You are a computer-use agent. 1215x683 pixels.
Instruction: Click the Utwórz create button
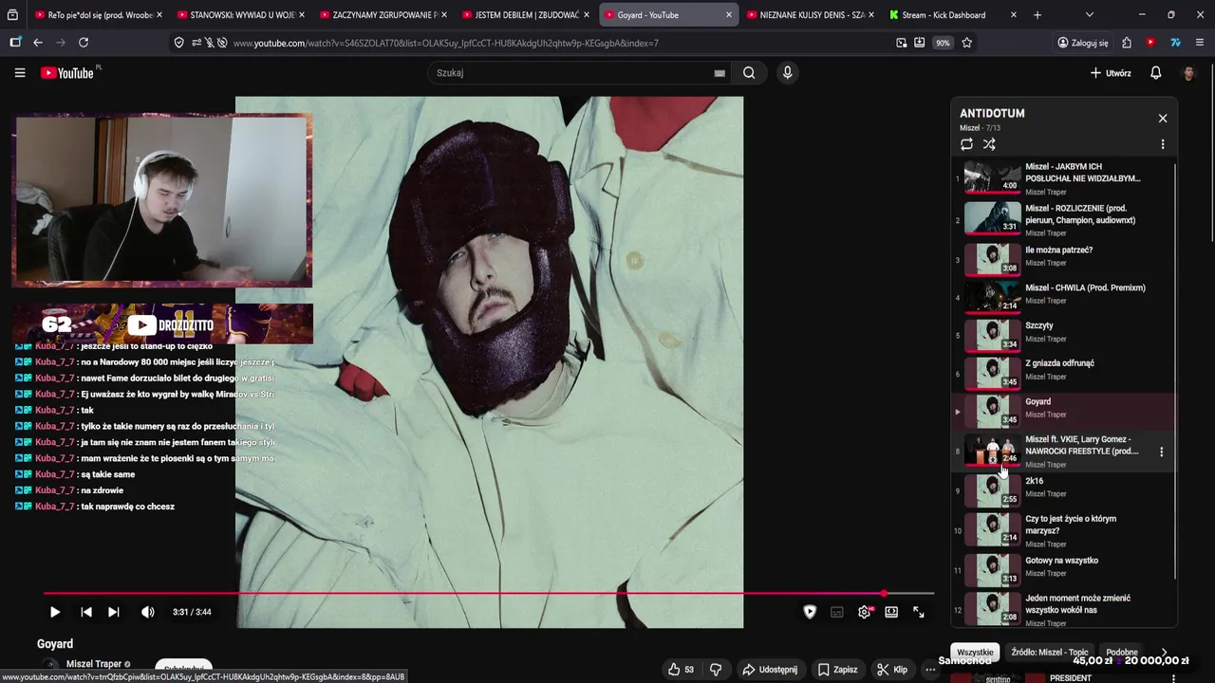coord(1111,73)
